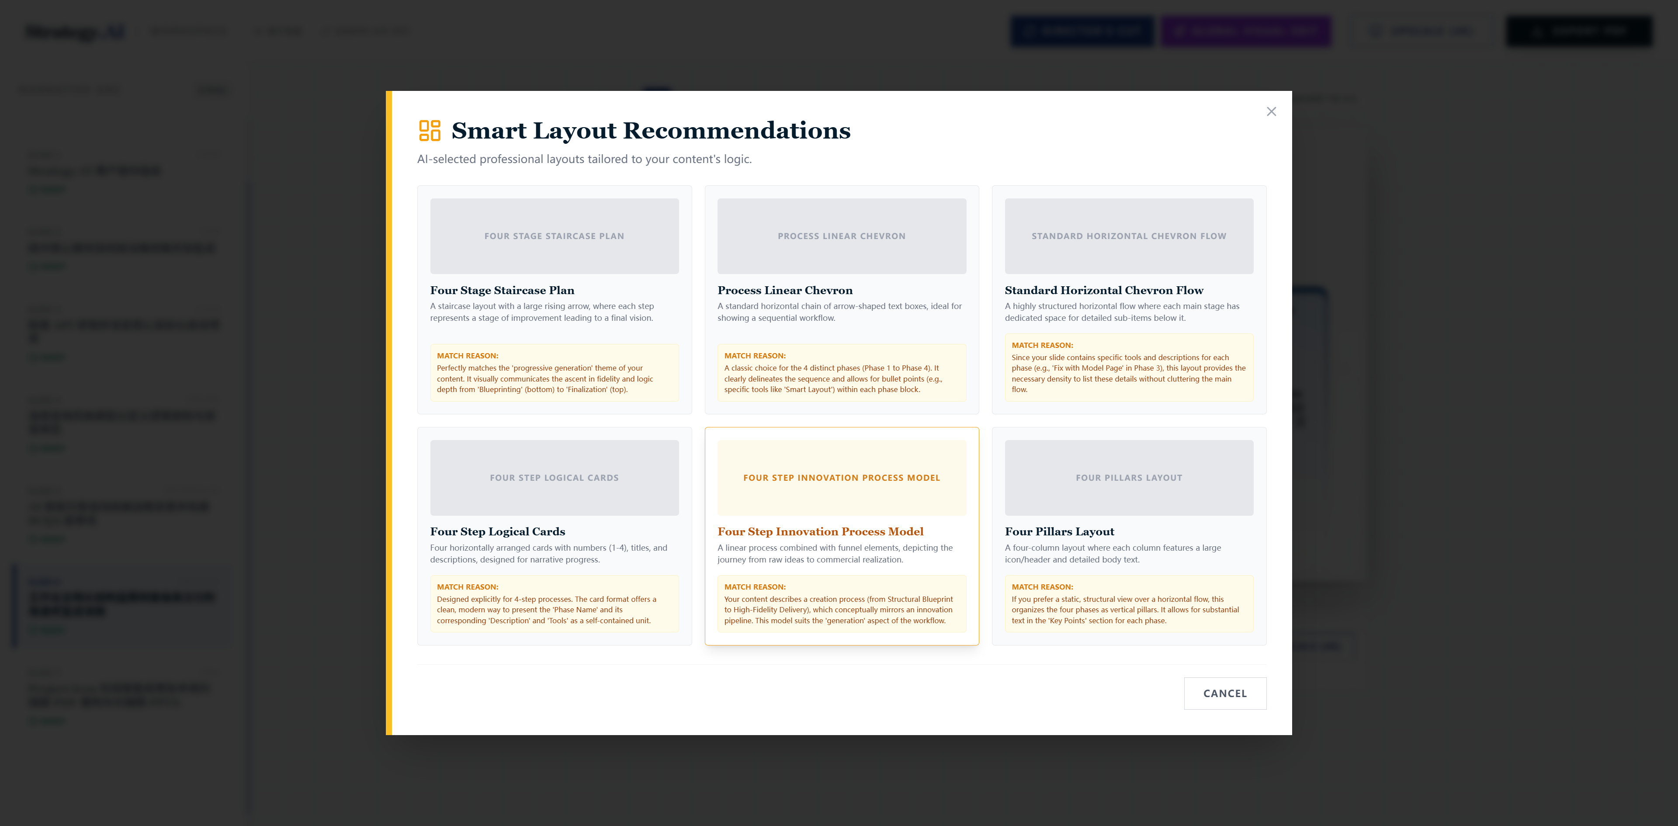Viewport: 1678px width, 826px height.
Task: Click the orange Four Step Innovation Process Model heading
Action: (820, 531)
